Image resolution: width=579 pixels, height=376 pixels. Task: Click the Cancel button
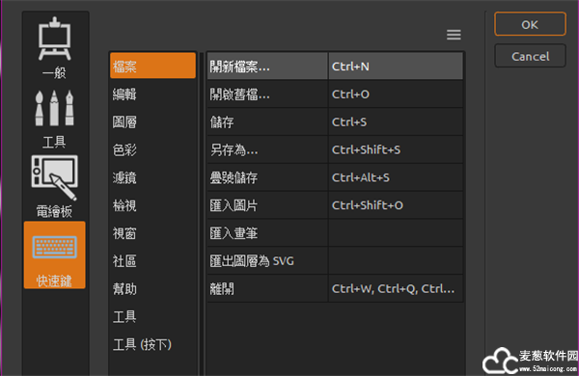[530, 56]
